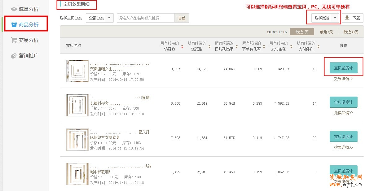Click the download arrow icon next to 下载
This screenshot has height=191, width=365.
point(347,18)
